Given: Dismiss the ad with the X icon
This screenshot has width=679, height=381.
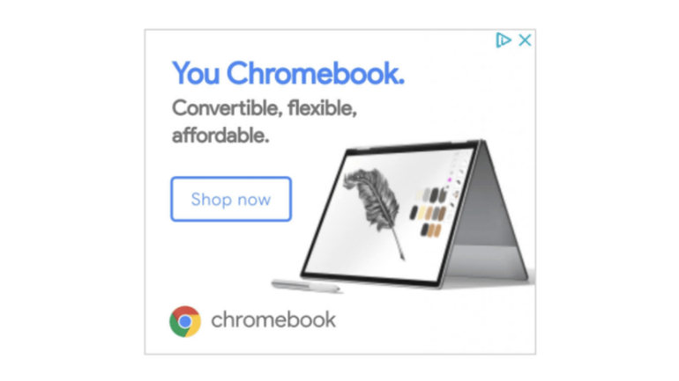Looking at the screenshot, I should coord(525,40).
